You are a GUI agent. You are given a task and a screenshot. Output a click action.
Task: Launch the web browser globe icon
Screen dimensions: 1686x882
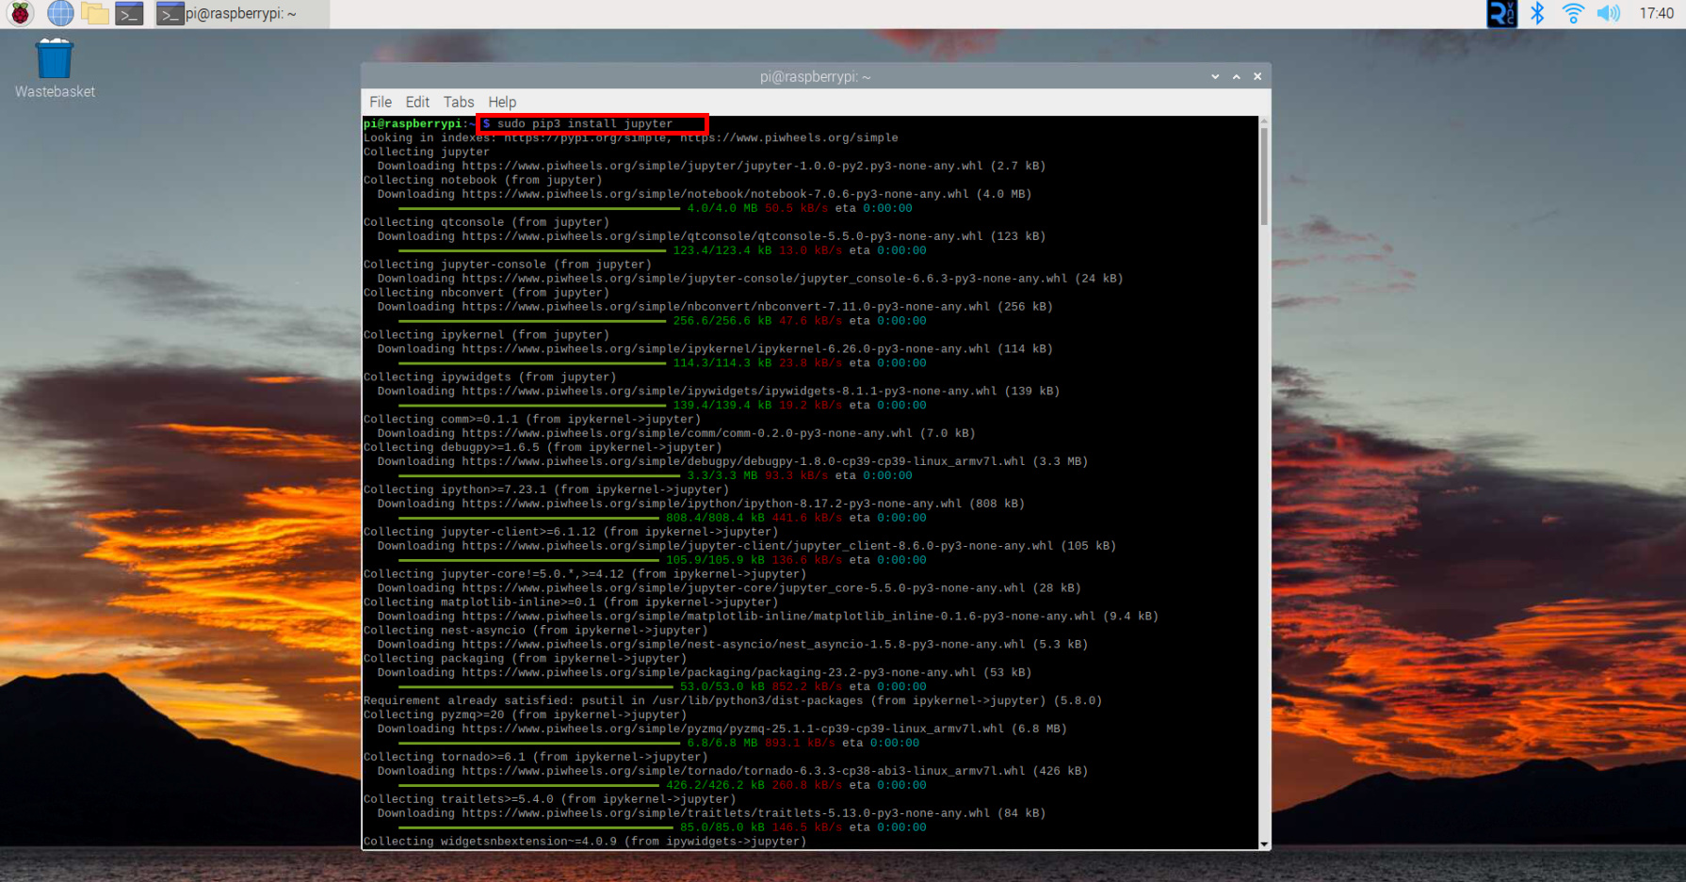pyautogui.click(x=60, y=13)
